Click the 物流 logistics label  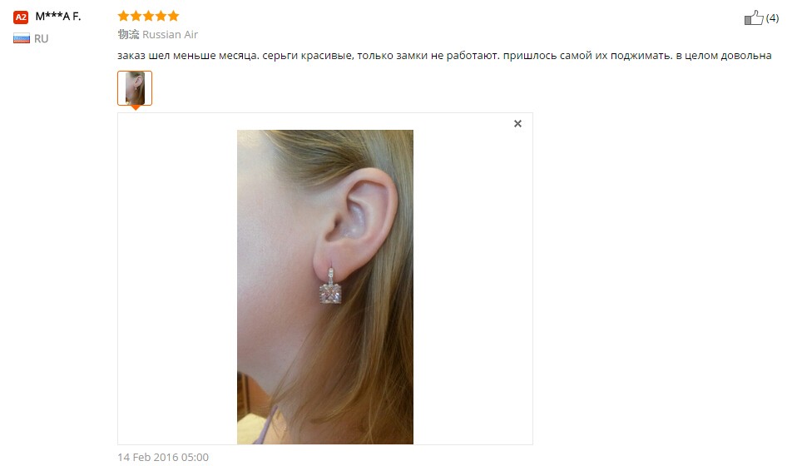(x=128, y=35)
